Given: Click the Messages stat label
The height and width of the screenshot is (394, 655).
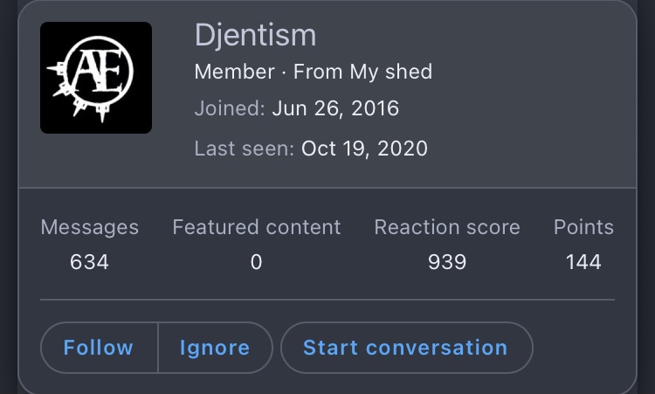Looking at the screenshot, I should [89, 227].
